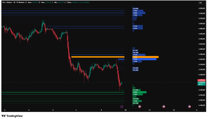Click the Aper. open value 4.264,83
Image resolution: width=207 pixels, height=119 pixels.
35,2
